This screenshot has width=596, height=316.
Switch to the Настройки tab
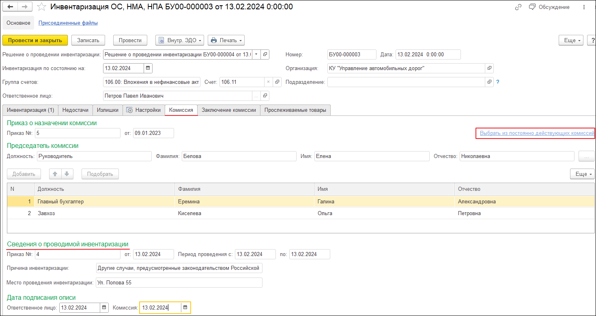click(144, 110)
